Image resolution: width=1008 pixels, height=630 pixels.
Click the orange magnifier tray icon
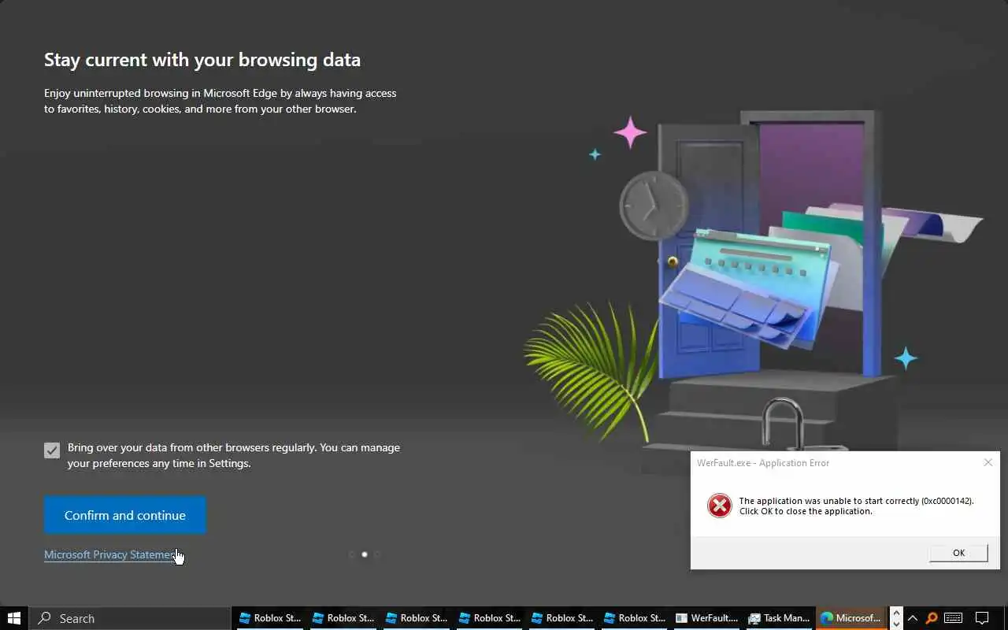[932, 618]
